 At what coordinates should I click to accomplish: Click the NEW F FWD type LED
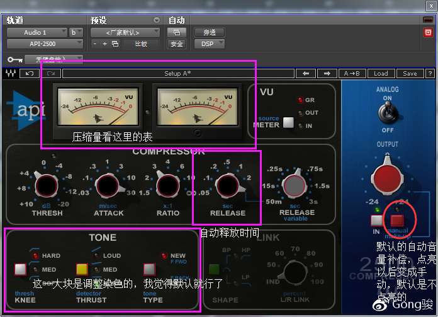[164, 256]
